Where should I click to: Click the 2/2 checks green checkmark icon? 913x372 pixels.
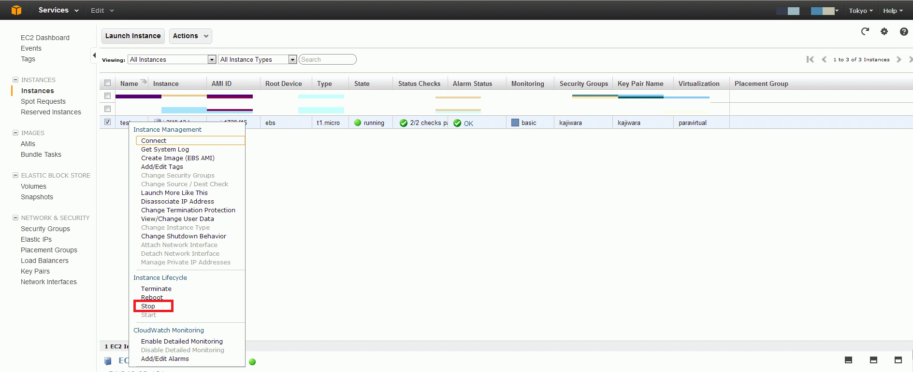404,123
